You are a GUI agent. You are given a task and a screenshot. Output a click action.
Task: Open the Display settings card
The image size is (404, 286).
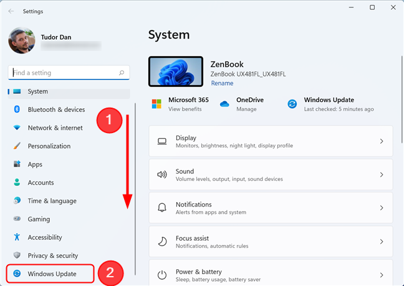click(x=271, y=141)
